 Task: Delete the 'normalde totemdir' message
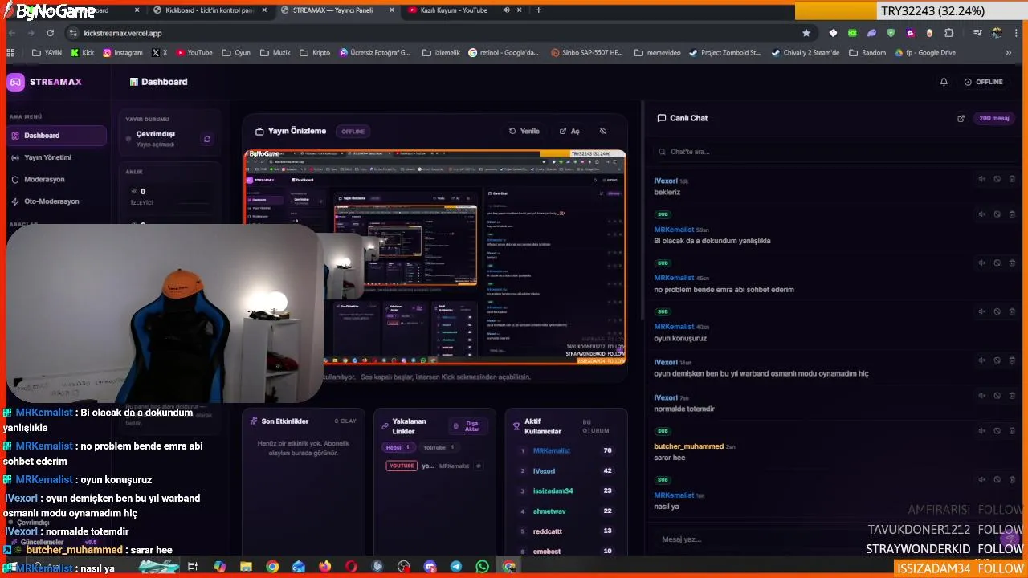[1012, 396]
